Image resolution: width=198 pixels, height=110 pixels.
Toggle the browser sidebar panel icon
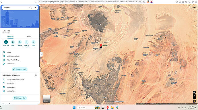183,2
